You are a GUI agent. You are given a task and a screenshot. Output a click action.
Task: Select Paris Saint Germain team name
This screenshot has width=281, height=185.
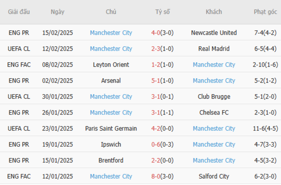[x=111, y=129]
